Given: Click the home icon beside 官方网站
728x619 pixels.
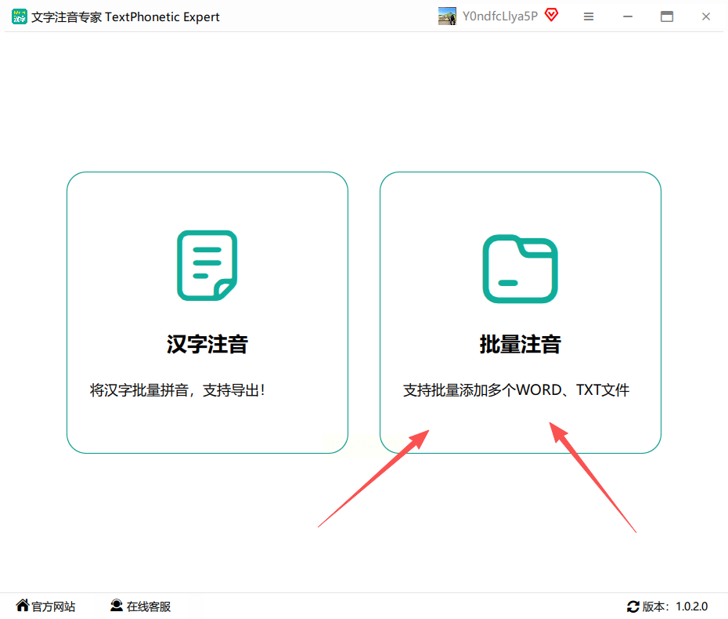Looking at the screenshot, I should (x=22, y=606).
